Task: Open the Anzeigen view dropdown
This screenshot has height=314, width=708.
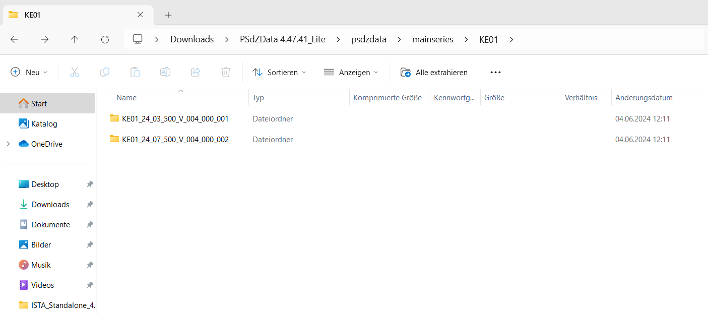Action: pyautogui.click(x=351, y=72)
